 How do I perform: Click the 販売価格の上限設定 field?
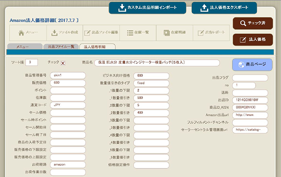click(x=68, y=157)
